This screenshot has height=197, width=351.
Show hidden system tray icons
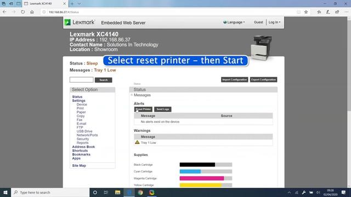(289, 193)
